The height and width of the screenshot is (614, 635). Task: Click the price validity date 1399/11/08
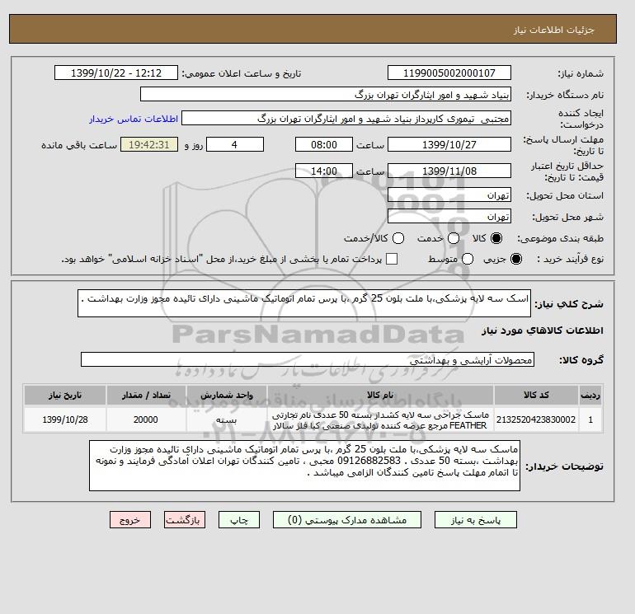(449, 171)
